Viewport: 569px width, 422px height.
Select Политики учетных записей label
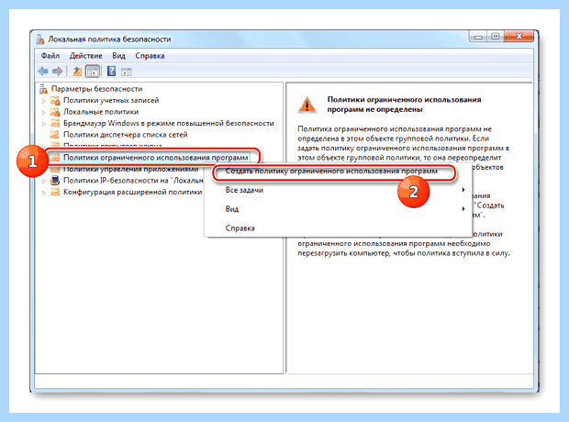(111, 100)
